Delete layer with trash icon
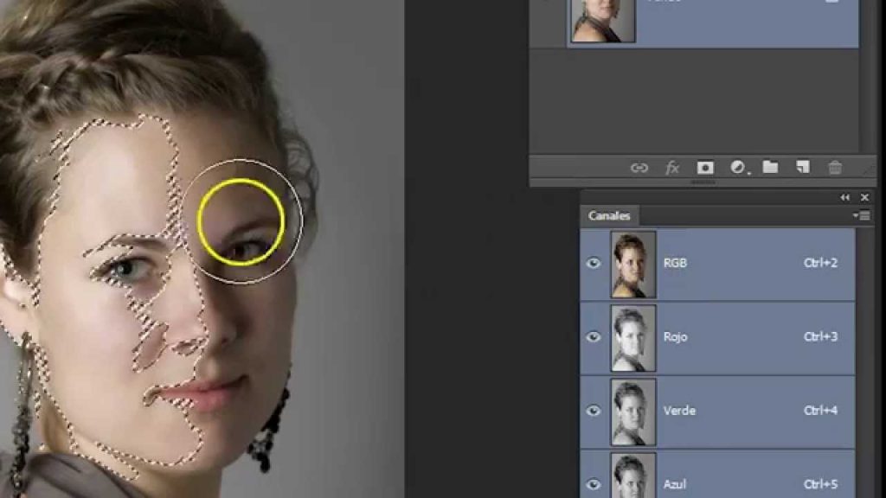Viewport: 886px width, 498px height. click(x=835, y=168)
